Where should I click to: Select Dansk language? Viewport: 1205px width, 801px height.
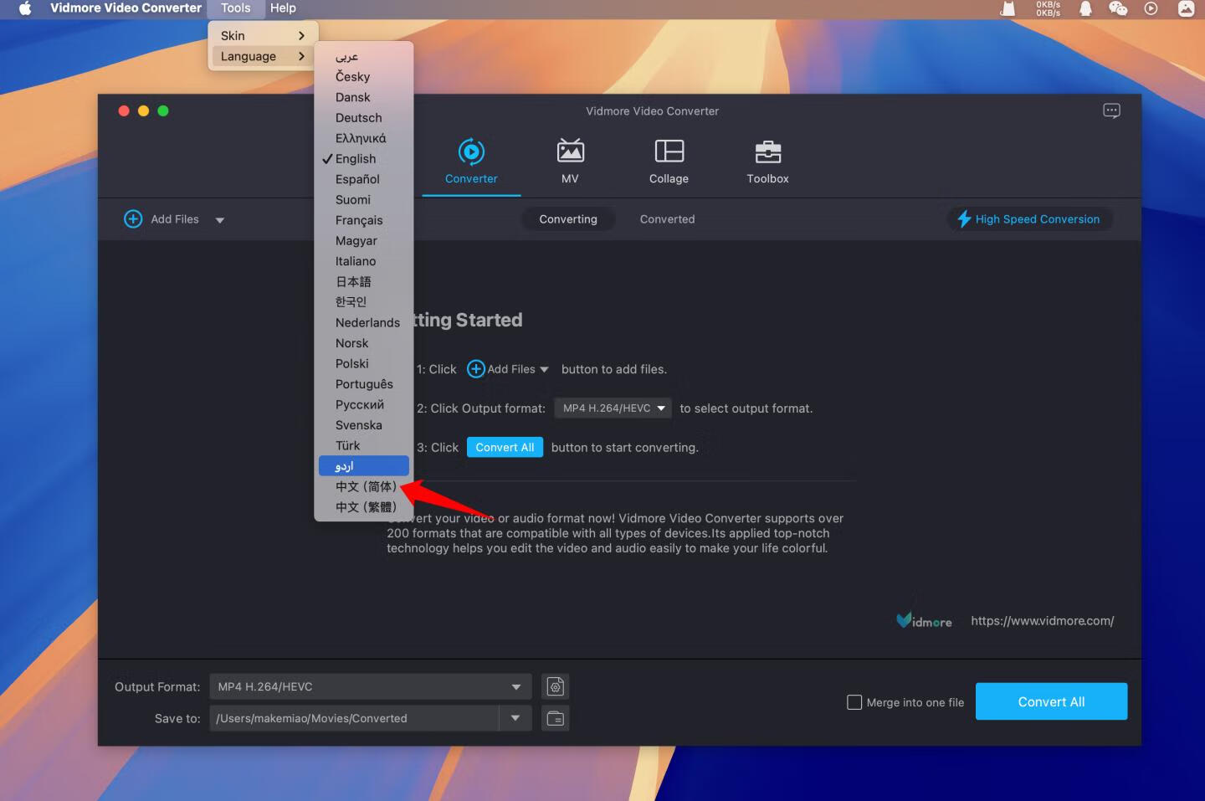pyautogui.click(x=364, y=97)
